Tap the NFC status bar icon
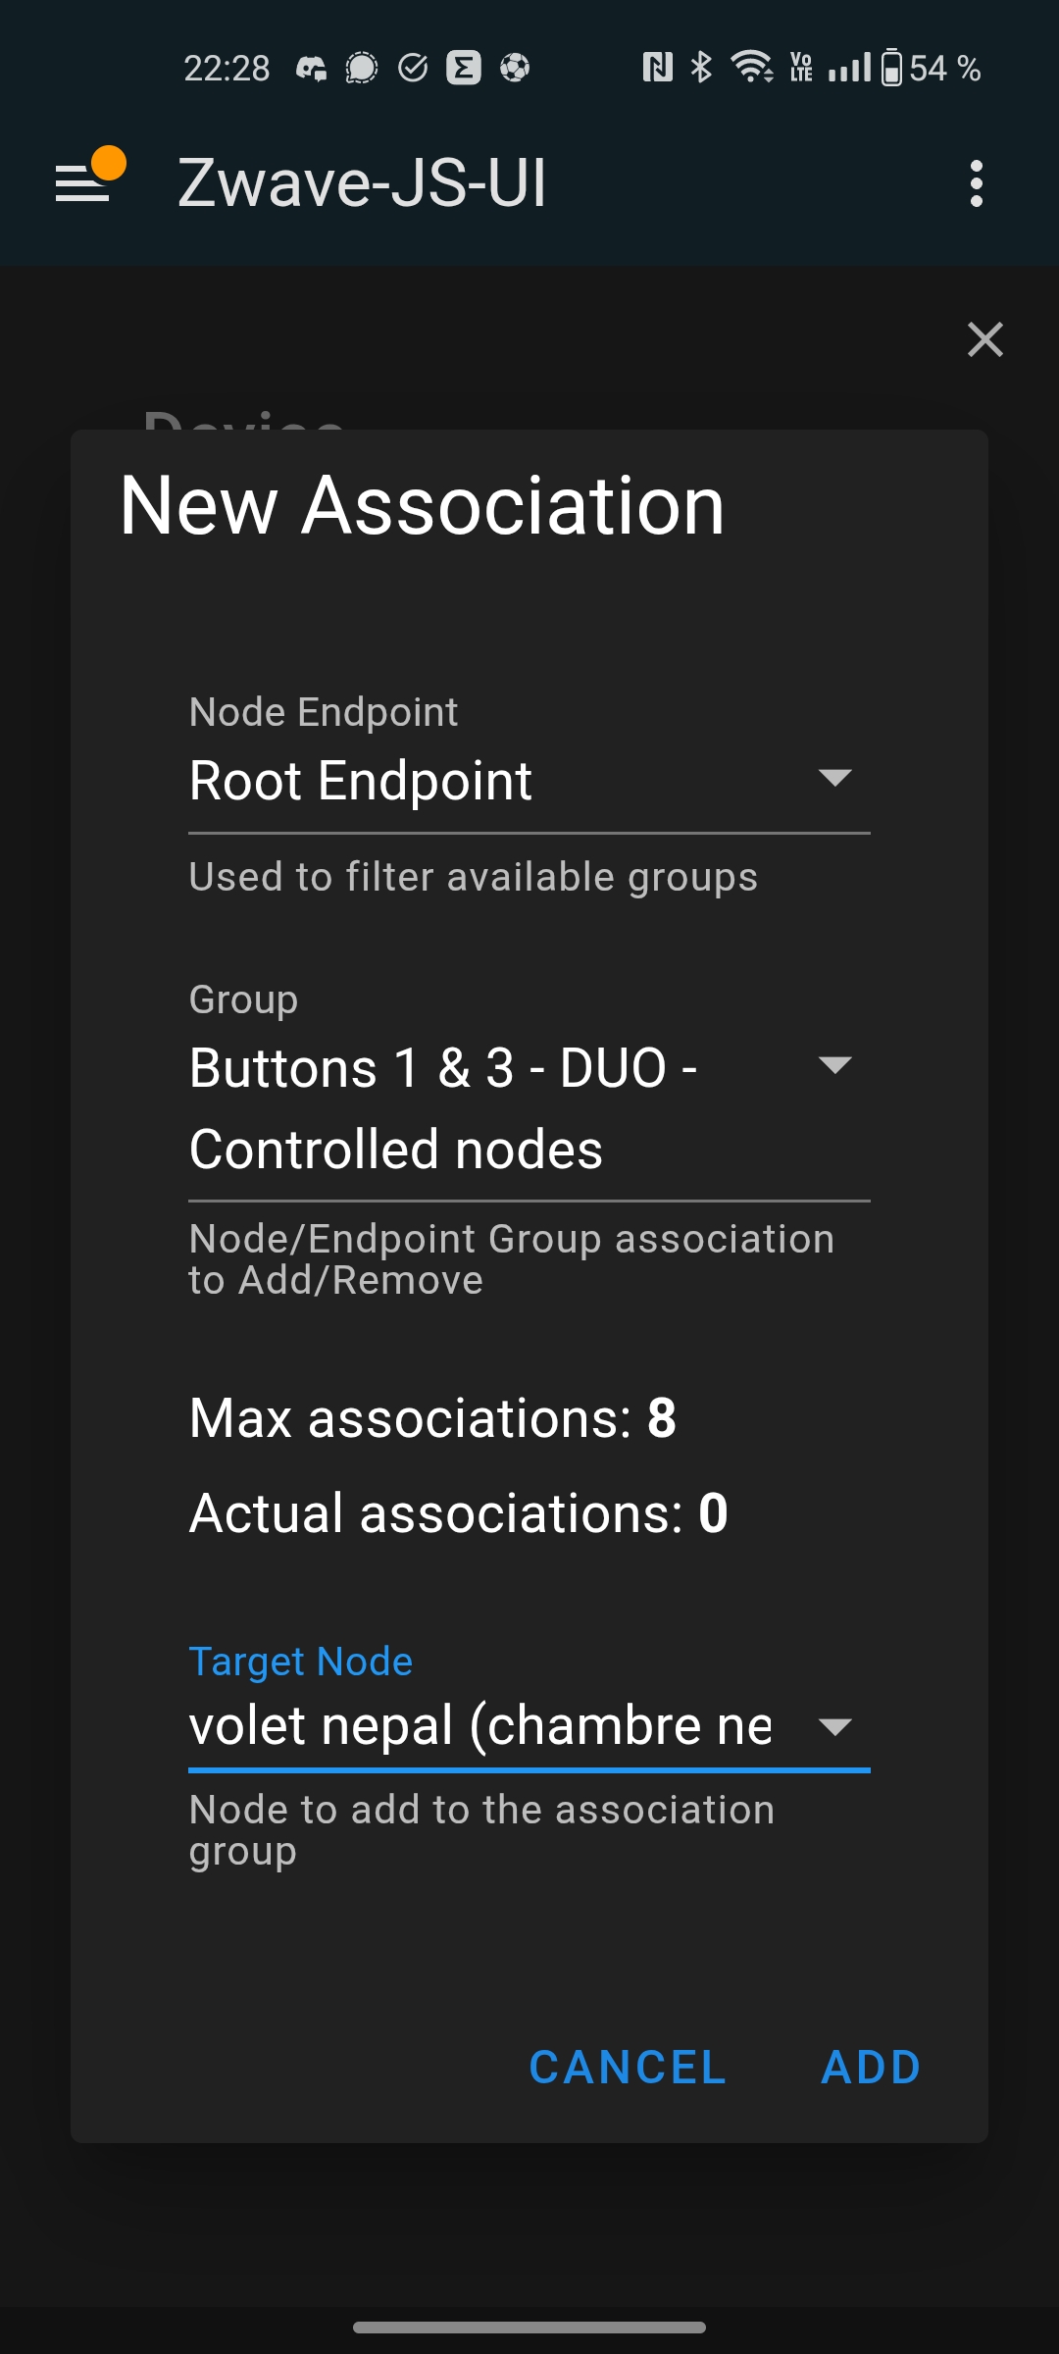The width and height of the screenshot is (1059, 2354). click(657, 68)
